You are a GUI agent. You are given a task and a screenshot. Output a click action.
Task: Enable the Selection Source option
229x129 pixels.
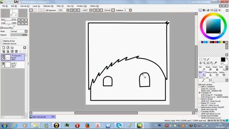pyautogui.click(x=2, y=44)
